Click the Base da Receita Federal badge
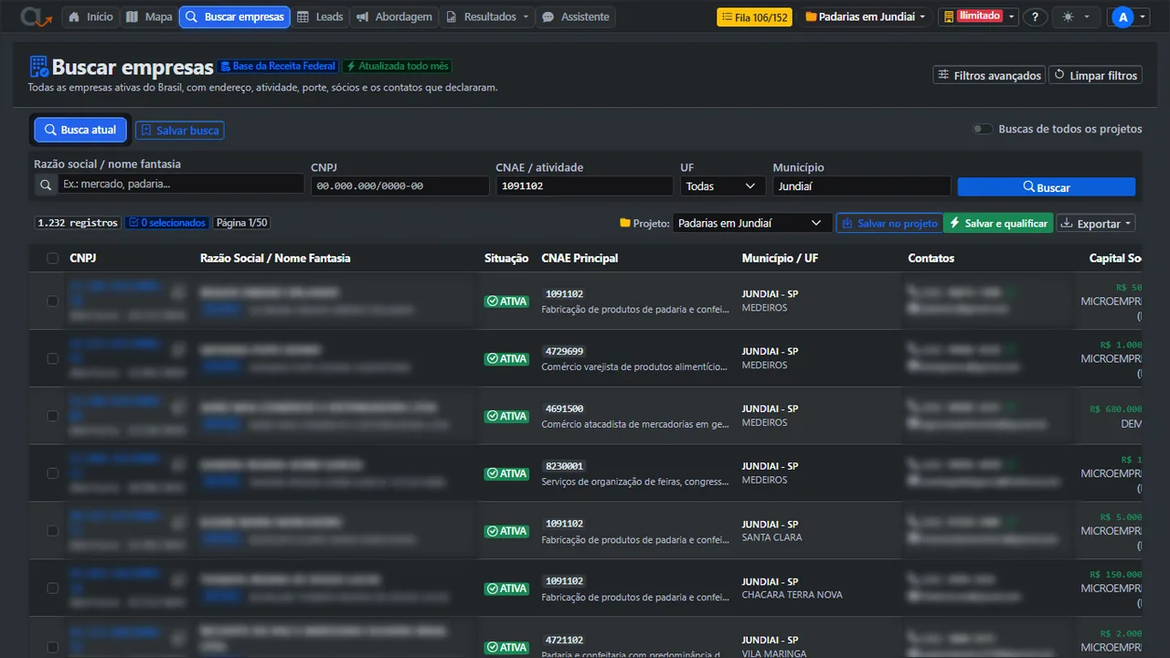Image resolution: width=1170 pixels, height=658 pixels. pos(278,67)
